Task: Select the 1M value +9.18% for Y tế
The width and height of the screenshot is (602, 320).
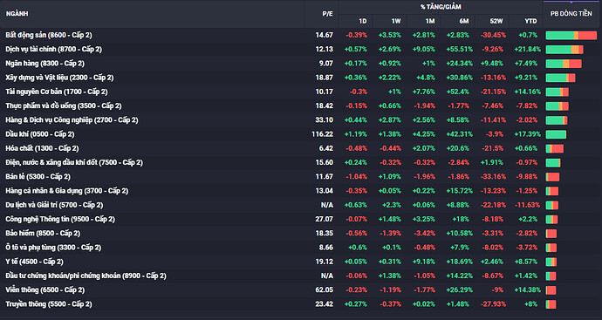Action: (x=424, y=262)
